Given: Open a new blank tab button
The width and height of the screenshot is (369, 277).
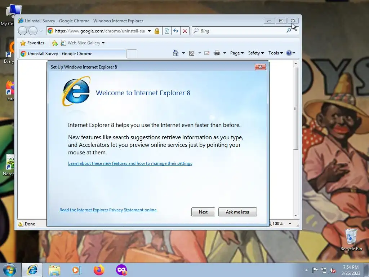Looking at the screenshot, I should tap(132, 54).
